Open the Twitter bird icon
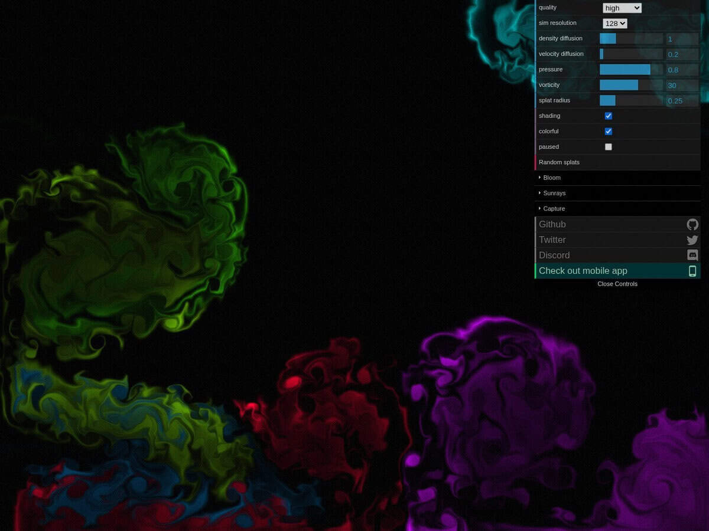 tap(692, 240)
